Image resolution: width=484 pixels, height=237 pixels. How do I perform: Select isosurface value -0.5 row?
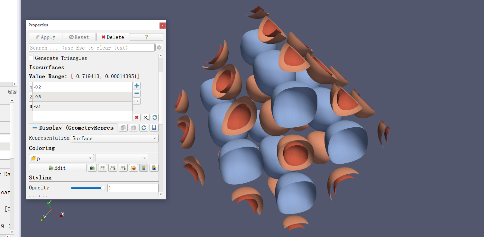coord(82,97)
